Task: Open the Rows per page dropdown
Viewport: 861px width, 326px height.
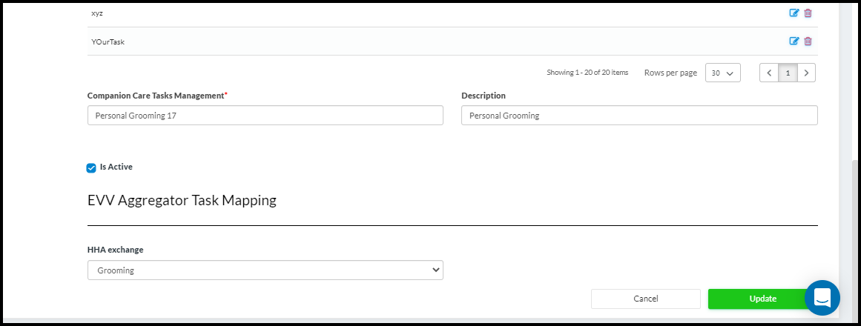Action: pos(722,73)
